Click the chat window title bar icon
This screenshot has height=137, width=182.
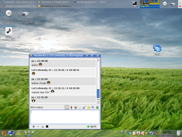click(31, 56)
